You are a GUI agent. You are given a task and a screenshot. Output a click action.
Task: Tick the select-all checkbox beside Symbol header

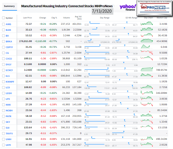3,18
